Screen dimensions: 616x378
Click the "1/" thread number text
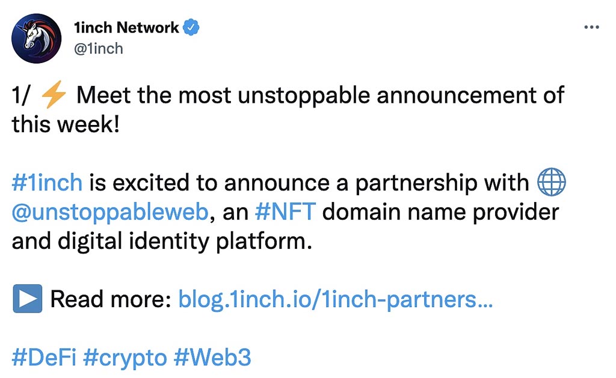tap(20, 95)
